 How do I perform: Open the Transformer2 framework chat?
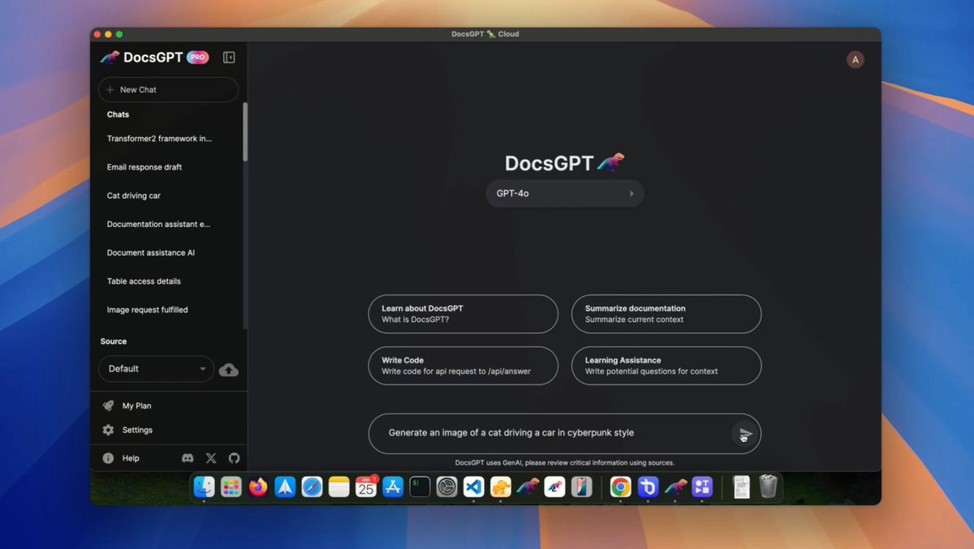click(x=160, y=139)
